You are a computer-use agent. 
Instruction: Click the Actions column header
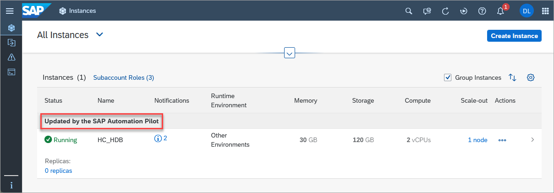click(505, 100)
